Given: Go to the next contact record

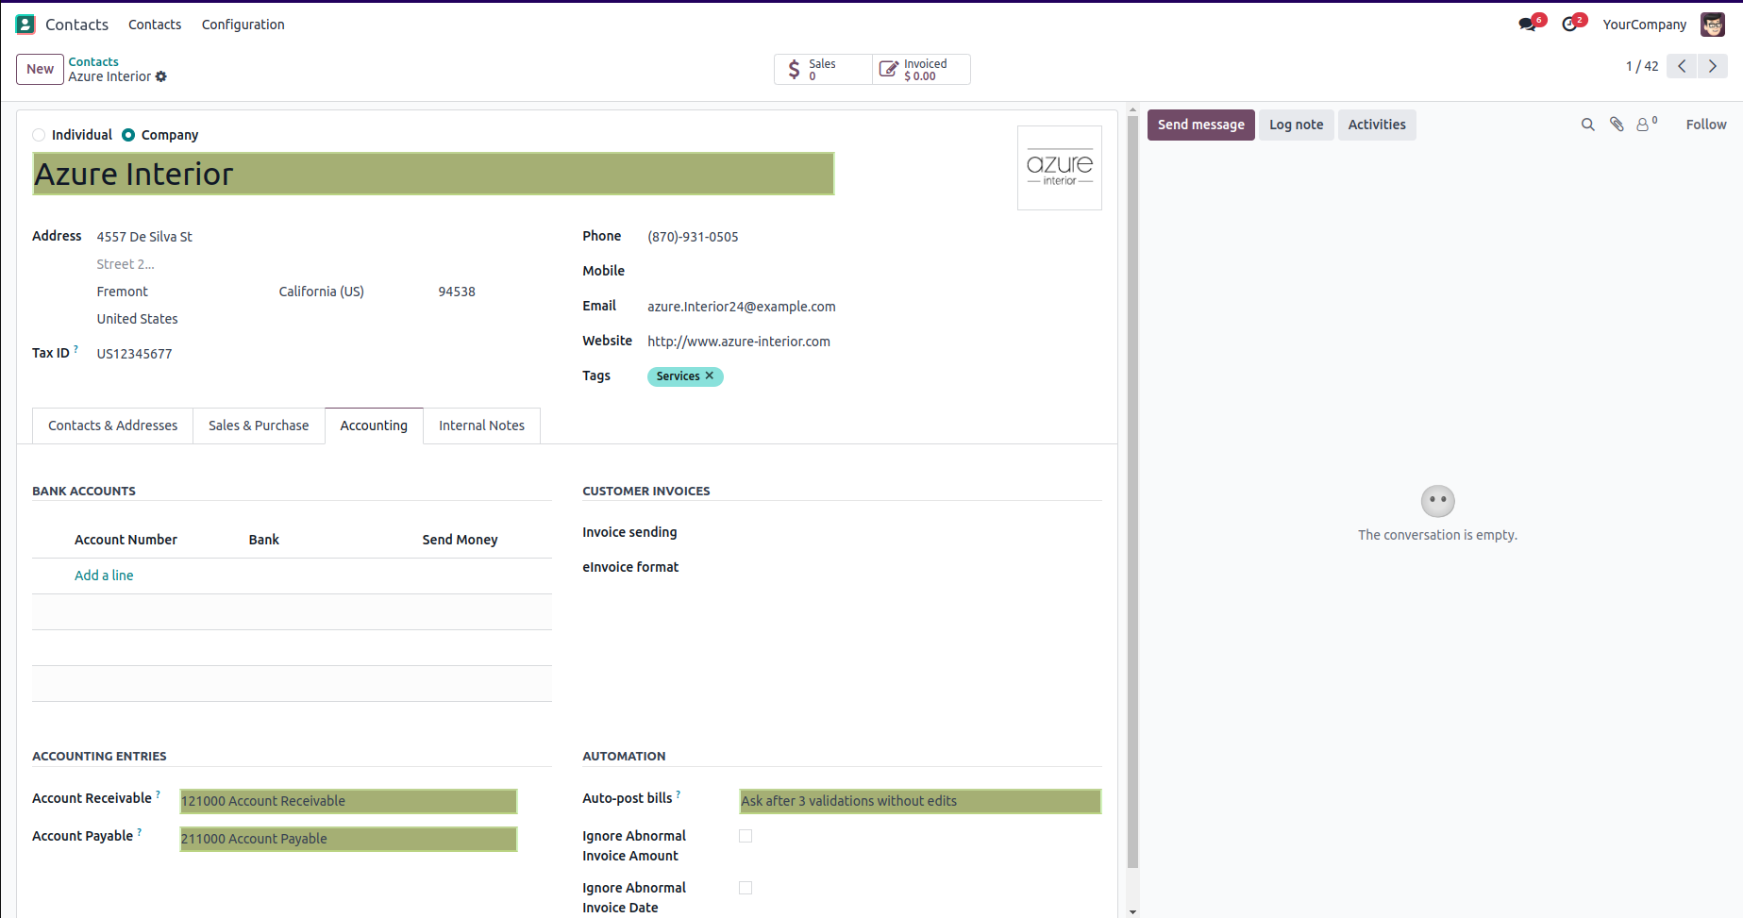Looking at the screenshot, I should coord(1713,66).
